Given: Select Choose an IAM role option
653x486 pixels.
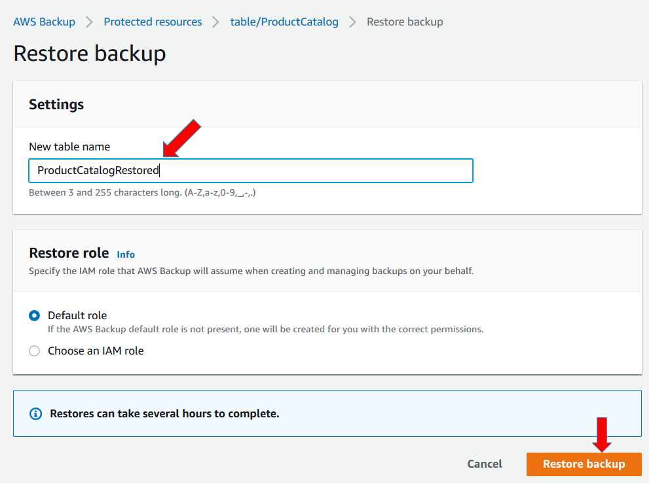Looking at the screenshot, I should pyautogui.click(x=35, y=351).
